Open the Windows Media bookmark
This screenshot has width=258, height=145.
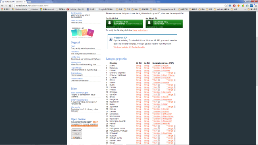[19, 9]
